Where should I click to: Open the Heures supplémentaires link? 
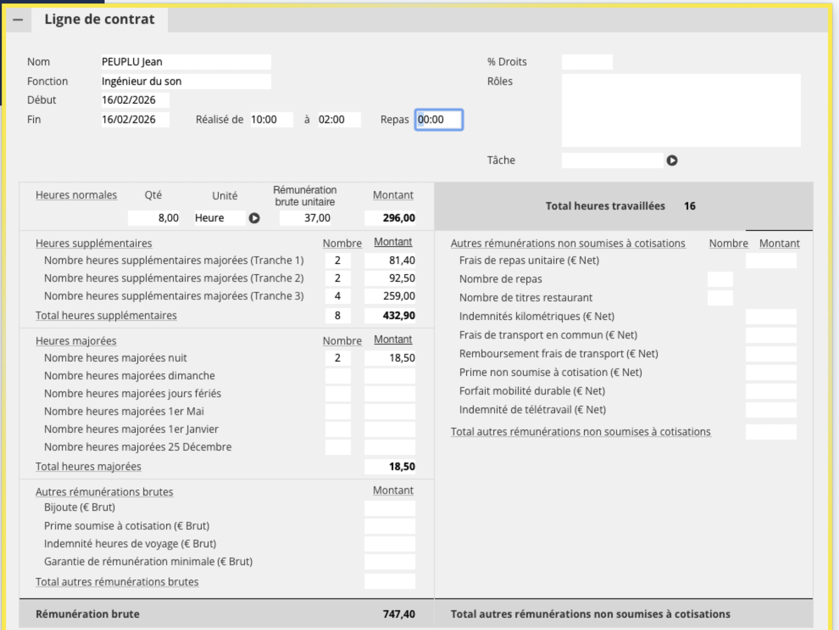coord(93,243)
